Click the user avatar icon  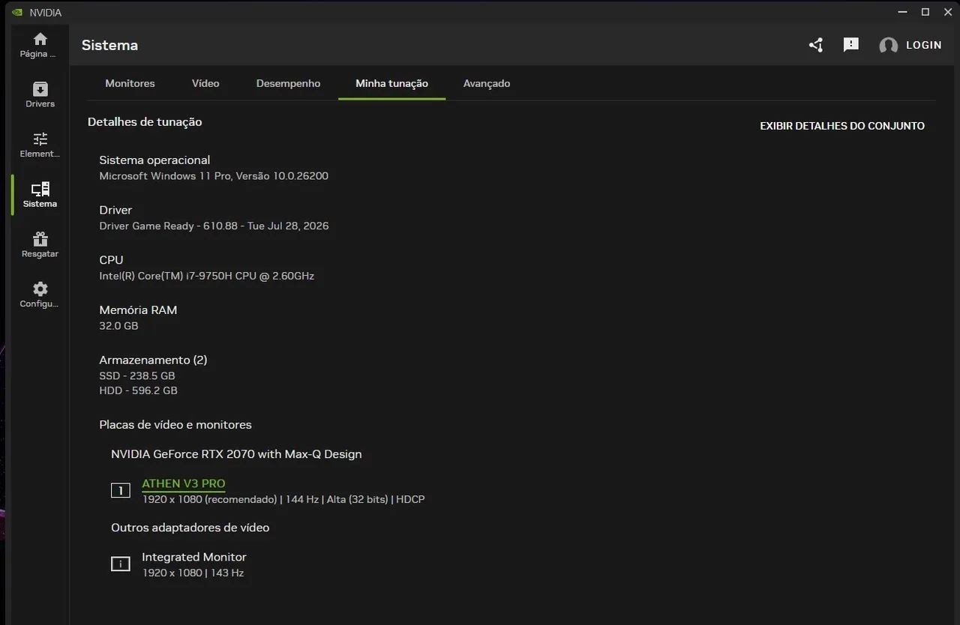pyautogui.click(x=888, y=46)
